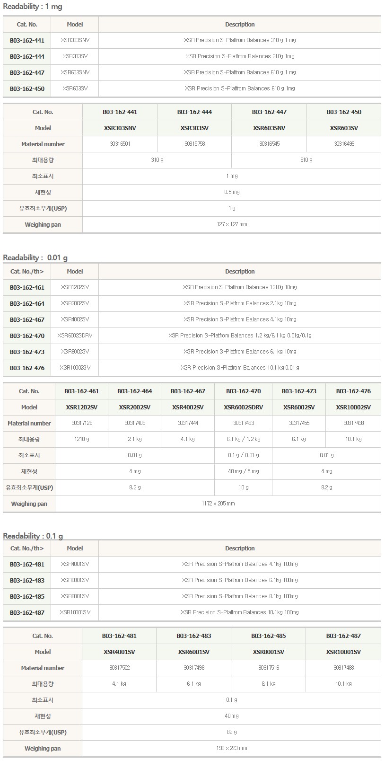This screenshot has width=385, height=761.
Task: Click the description text for XSR603SV
Action: click(x=240, y=88)
